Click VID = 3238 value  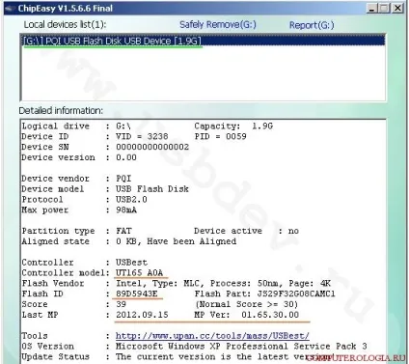coord(142,136)
